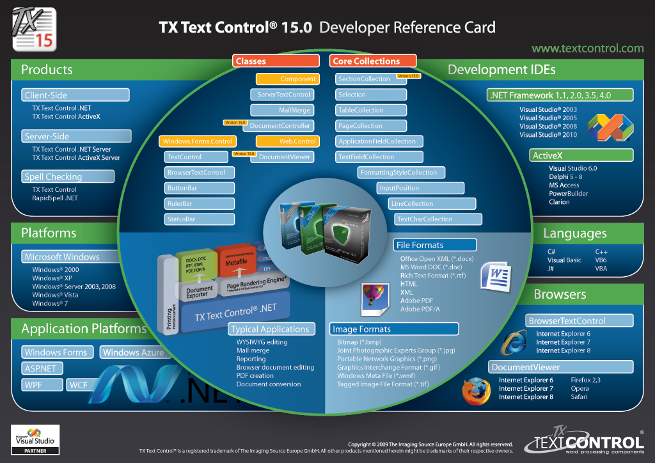
Task: Click the ASP.NET box
Action: pyautogui.click(x=42, y=368)
